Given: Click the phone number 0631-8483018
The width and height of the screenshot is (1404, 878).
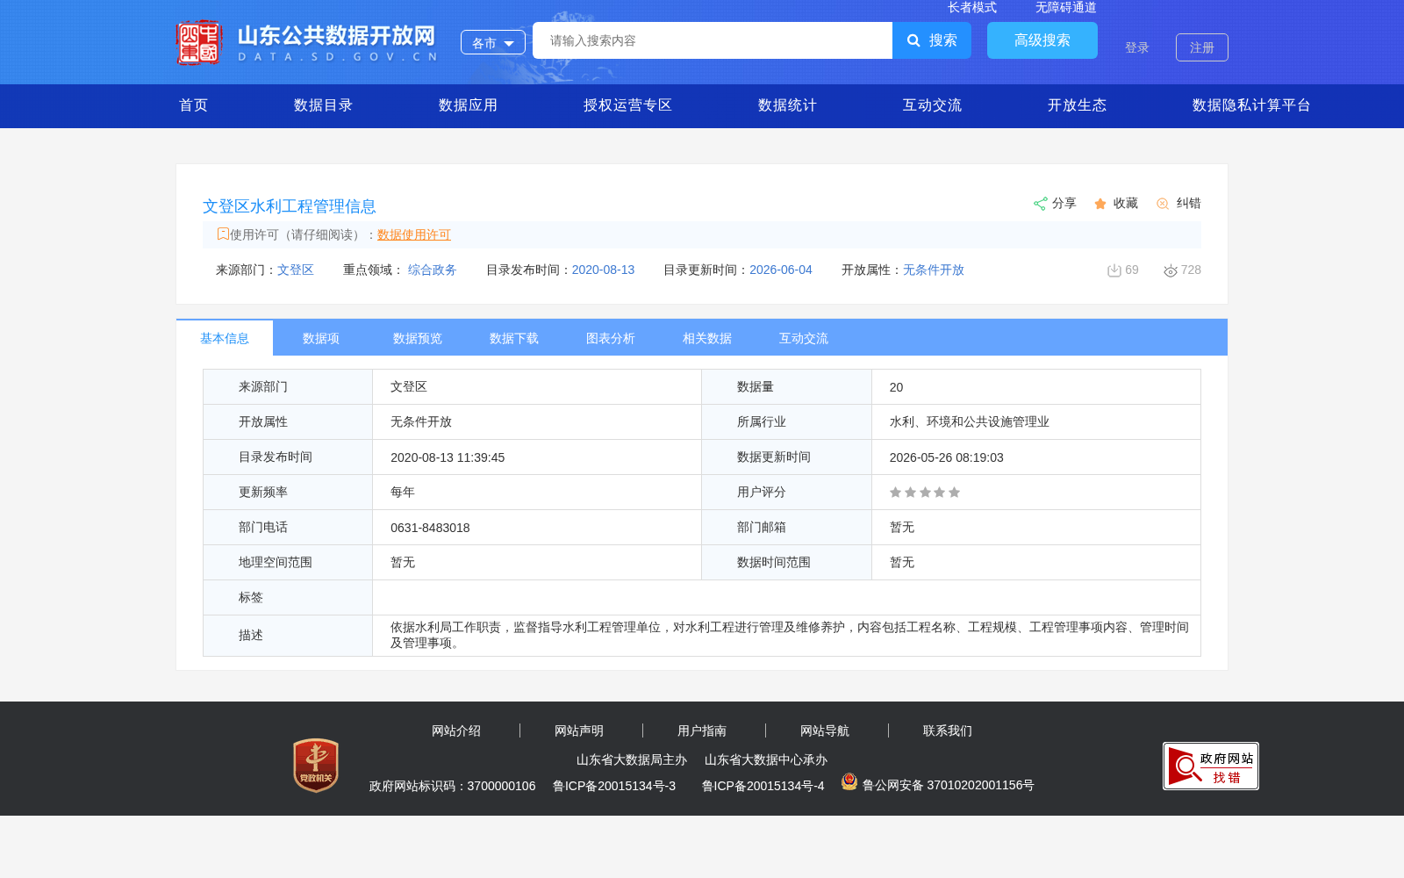Looking at the screenshot, I should [x=430, y=528].
